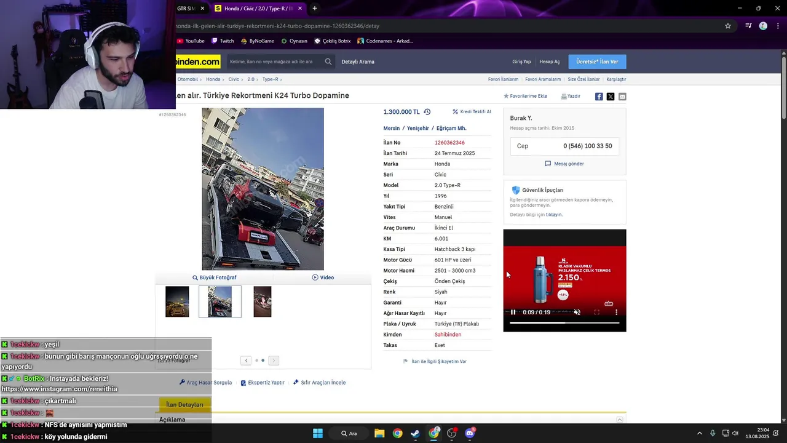Click Mersin location link
787x443 pixels.
pyautogui.click(x=392, y=129)
